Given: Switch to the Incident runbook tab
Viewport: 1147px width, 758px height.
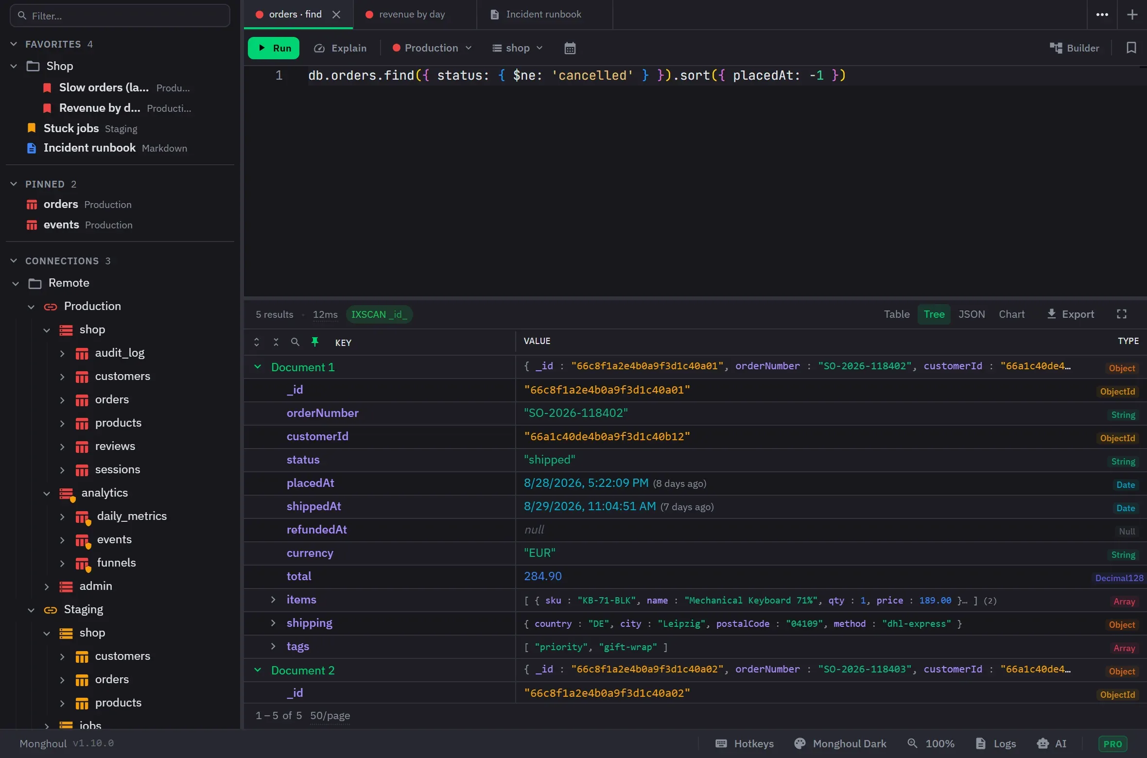Looking at the screenshot, I should pos(544,15).
